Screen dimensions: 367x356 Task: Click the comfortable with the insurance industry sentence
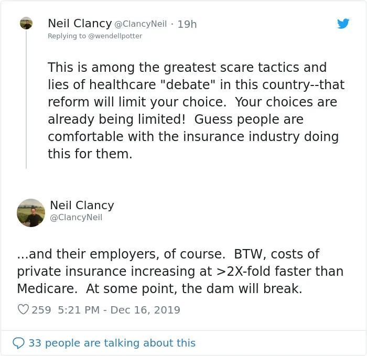[193, 136]
